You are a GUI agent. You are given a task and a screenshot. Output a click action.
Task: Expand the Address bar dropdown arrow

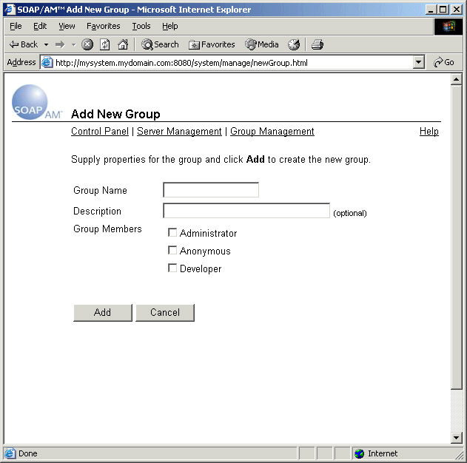pyautogui.click(x=419, y=63)
